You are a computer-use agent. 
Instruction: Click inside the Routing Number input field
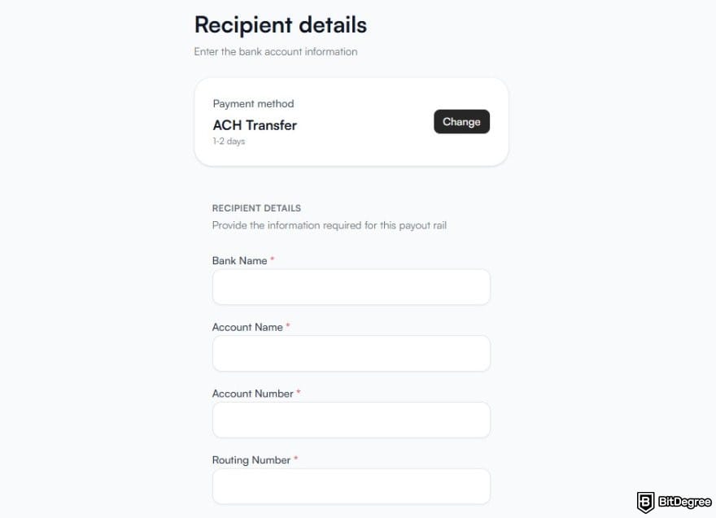(350, 485)
